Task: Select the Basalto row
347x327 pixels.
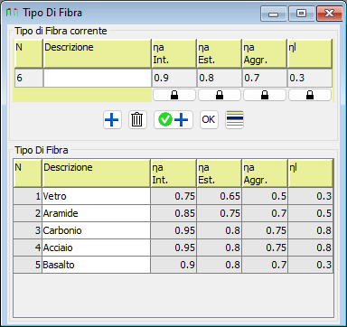Action: (173, 265)
